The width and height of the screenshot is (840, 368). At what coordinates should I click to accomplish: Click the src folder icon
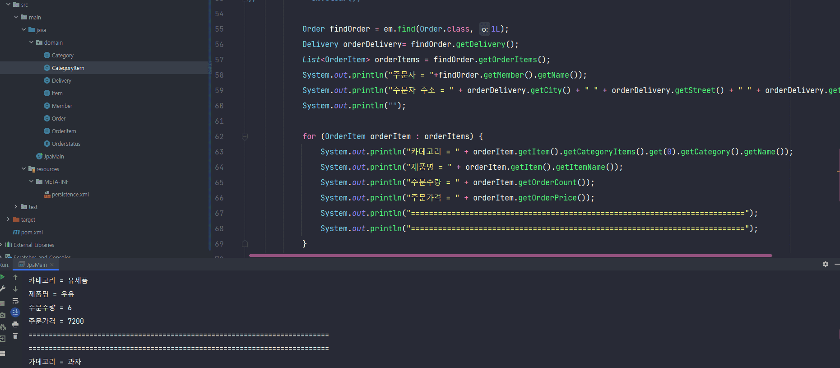tap(16, 5)
